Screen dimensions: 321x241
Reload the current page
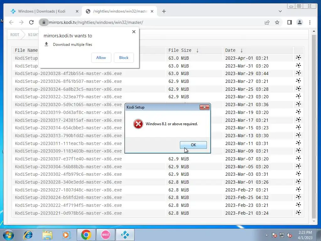click(x=31, y=22)
